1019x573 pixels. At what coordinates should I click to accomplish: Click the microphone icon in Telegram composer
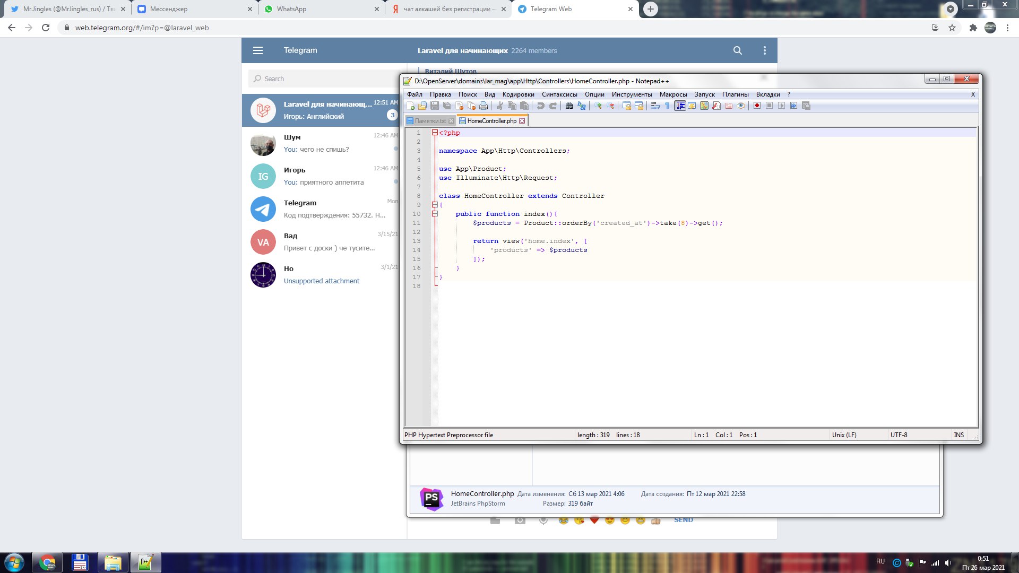point(543,520)
